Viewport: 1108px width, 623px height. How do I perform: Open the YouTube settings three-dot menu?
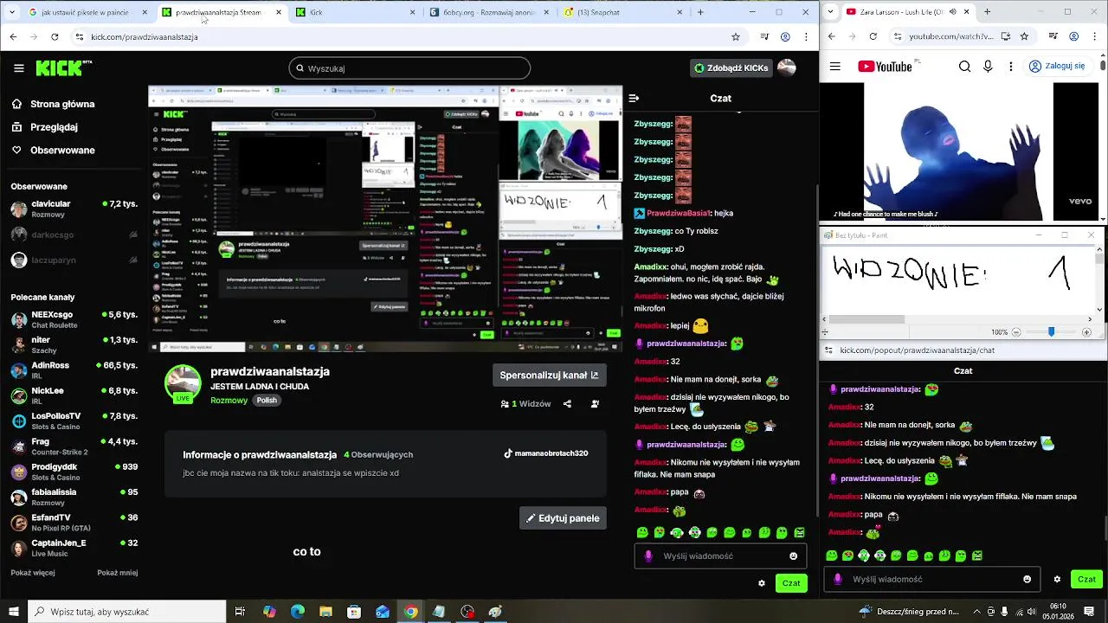[1010, 67]
